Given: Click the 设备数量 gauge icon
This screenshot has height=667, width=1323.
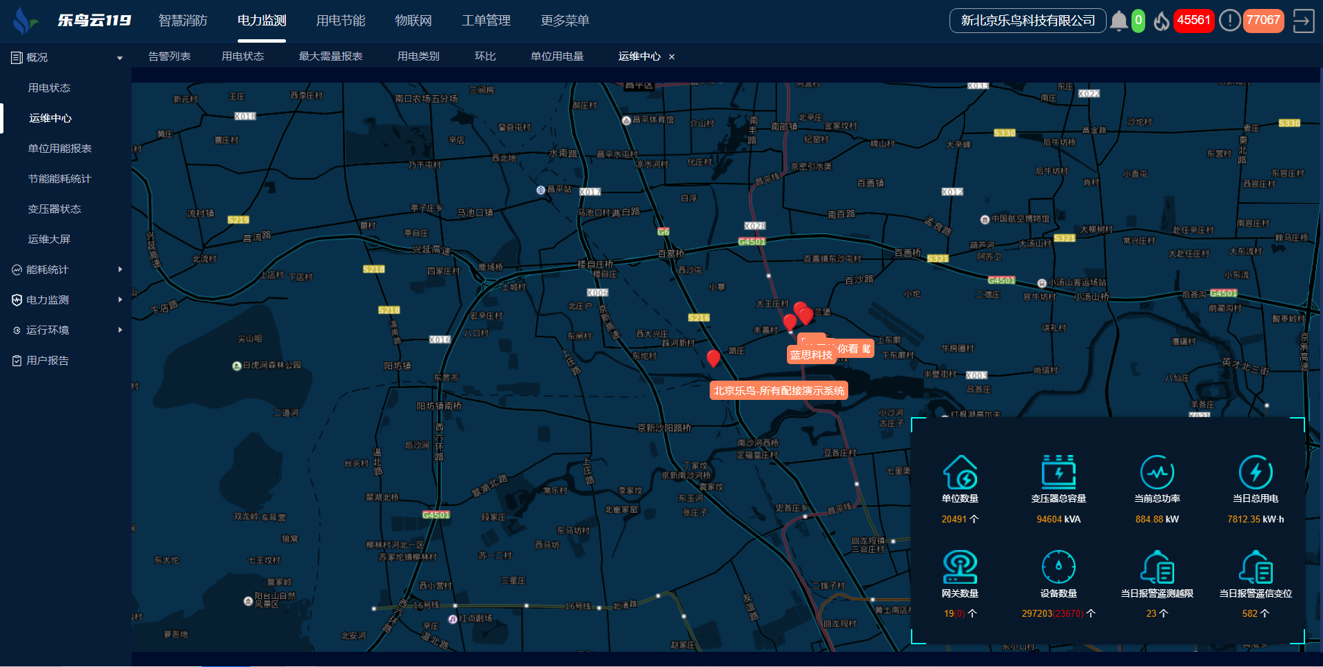Looking at the screenshot, I should (1058, 567).
